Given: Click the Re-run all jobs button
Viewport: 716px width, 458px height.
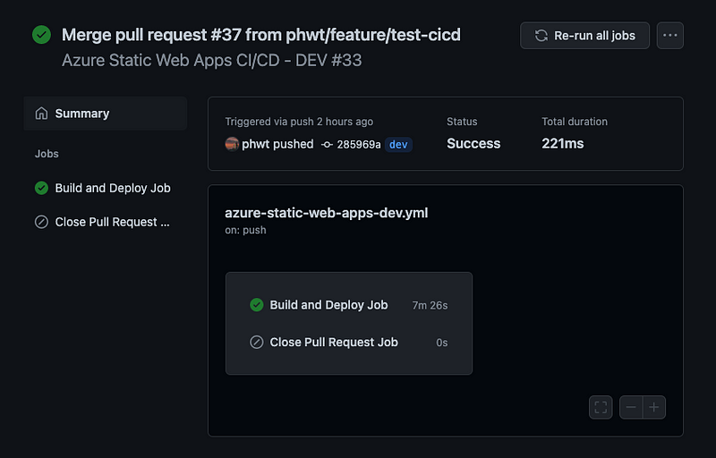Looking at the screenshot, I should click(584, 36).
